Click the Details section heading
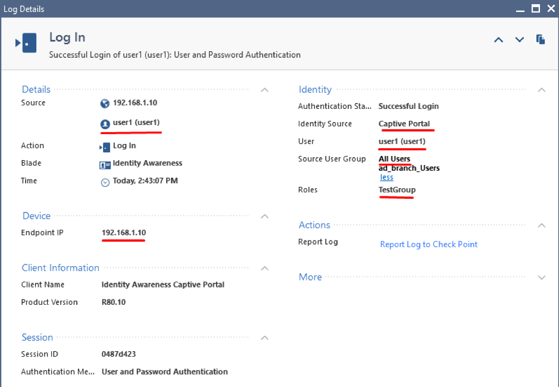559x387 pixels. tap(36, 89)
